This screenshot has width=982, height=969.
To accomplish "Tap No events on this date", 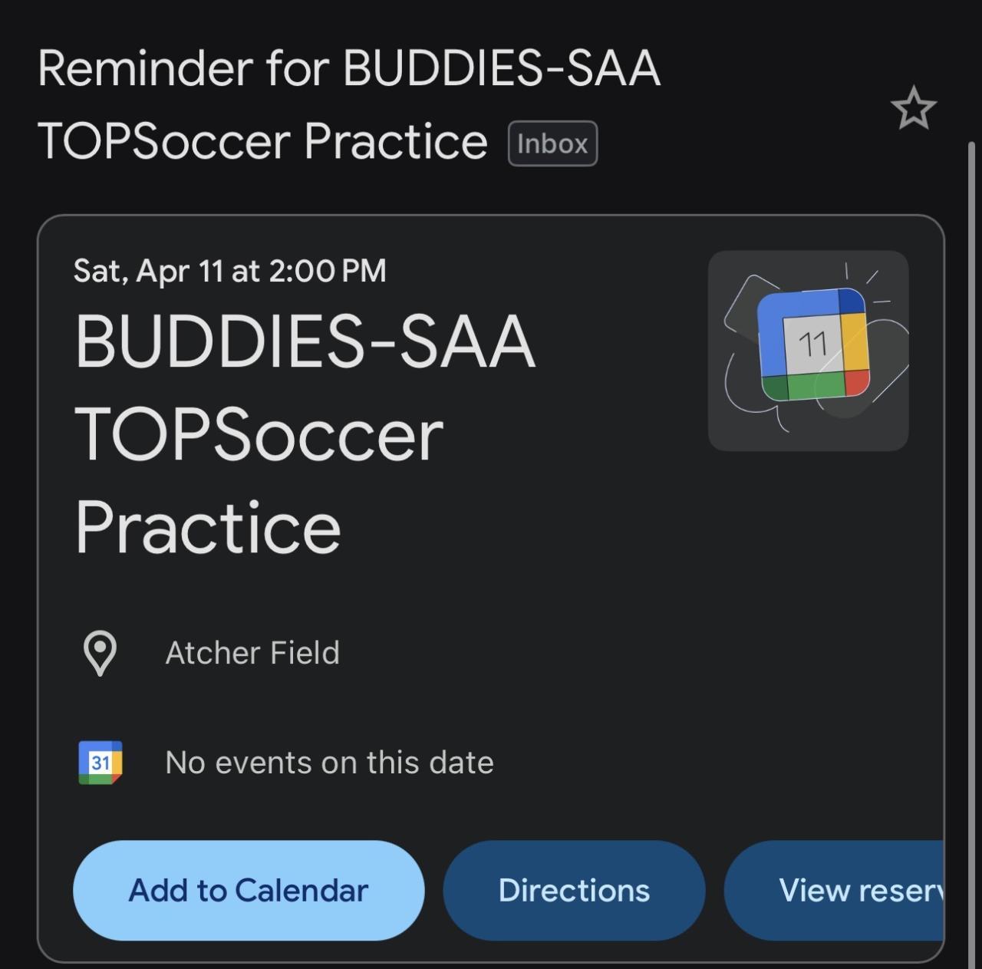I will 330,763.
